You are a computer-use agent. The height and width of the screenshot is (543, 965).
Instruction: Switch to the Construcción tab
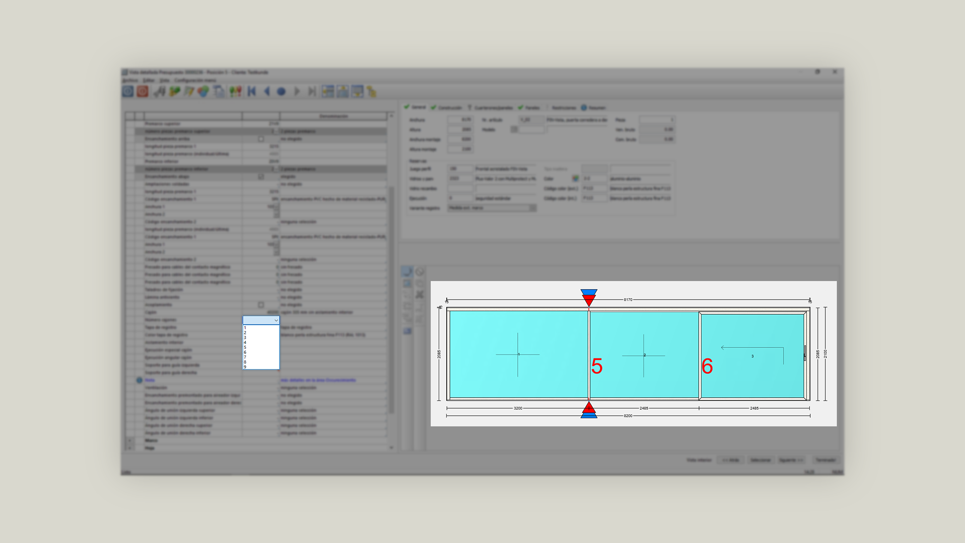[x=446, y=108]
